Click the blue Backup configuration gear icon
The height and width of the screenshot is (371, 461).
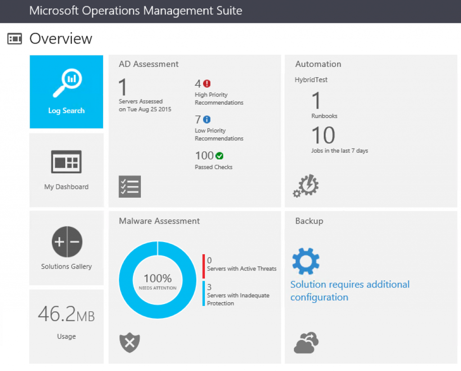click(306, 261)
